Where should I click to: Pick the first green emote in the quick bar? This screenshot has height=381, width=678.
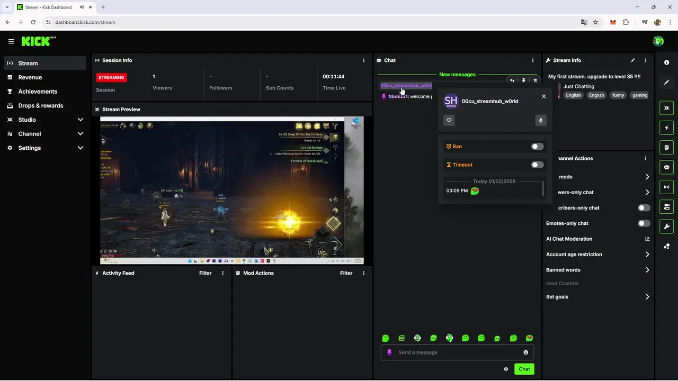386,338
